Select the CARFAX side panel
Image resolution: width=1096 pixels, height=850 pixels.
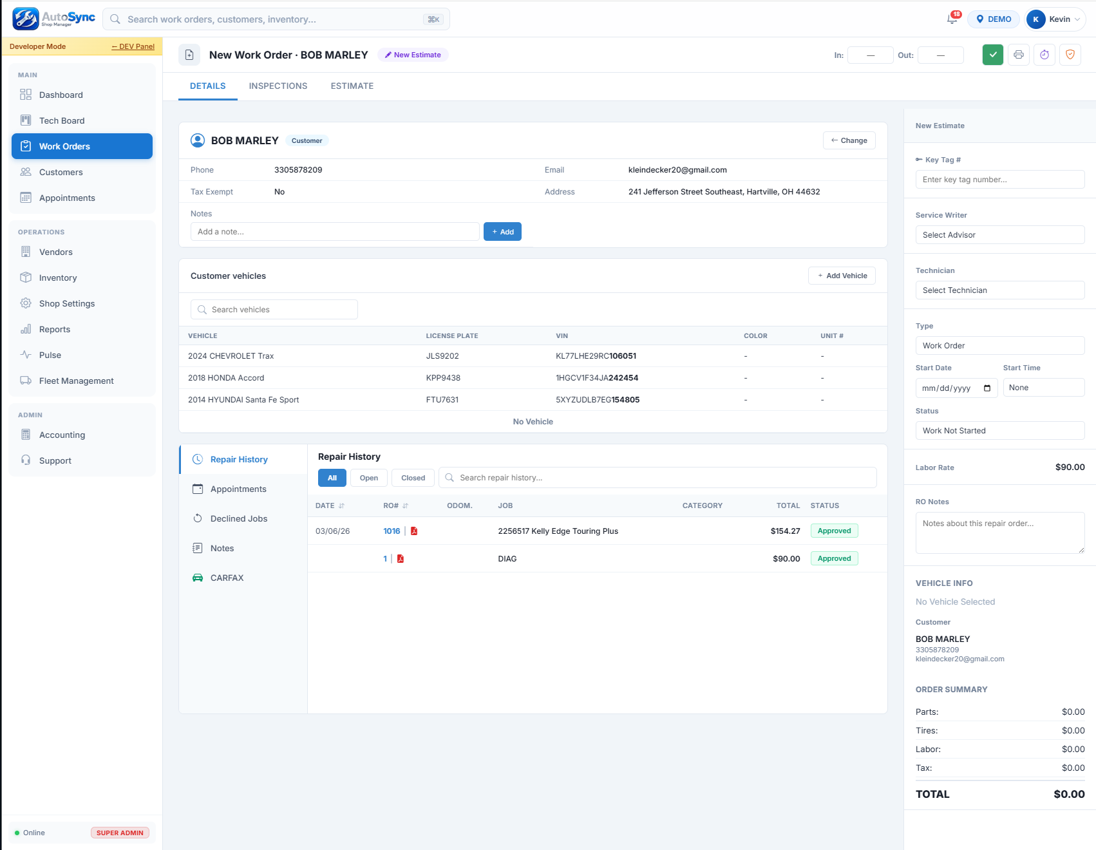tap(227, 578)
